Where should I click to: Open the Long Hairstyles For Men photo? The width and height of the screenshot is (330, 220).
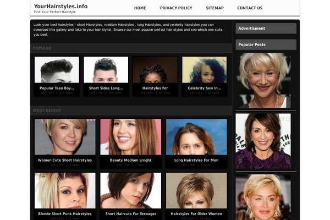(x=196, y=137)
